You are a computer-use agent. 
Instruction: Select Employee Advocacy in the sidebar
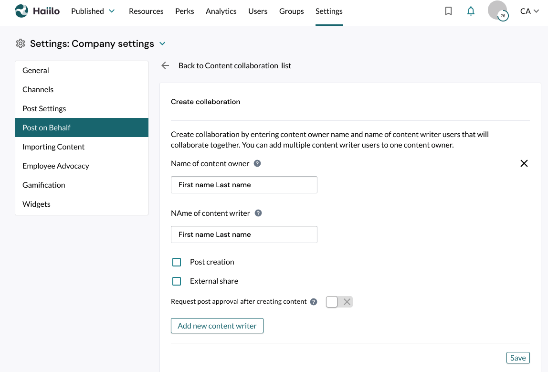82,166
